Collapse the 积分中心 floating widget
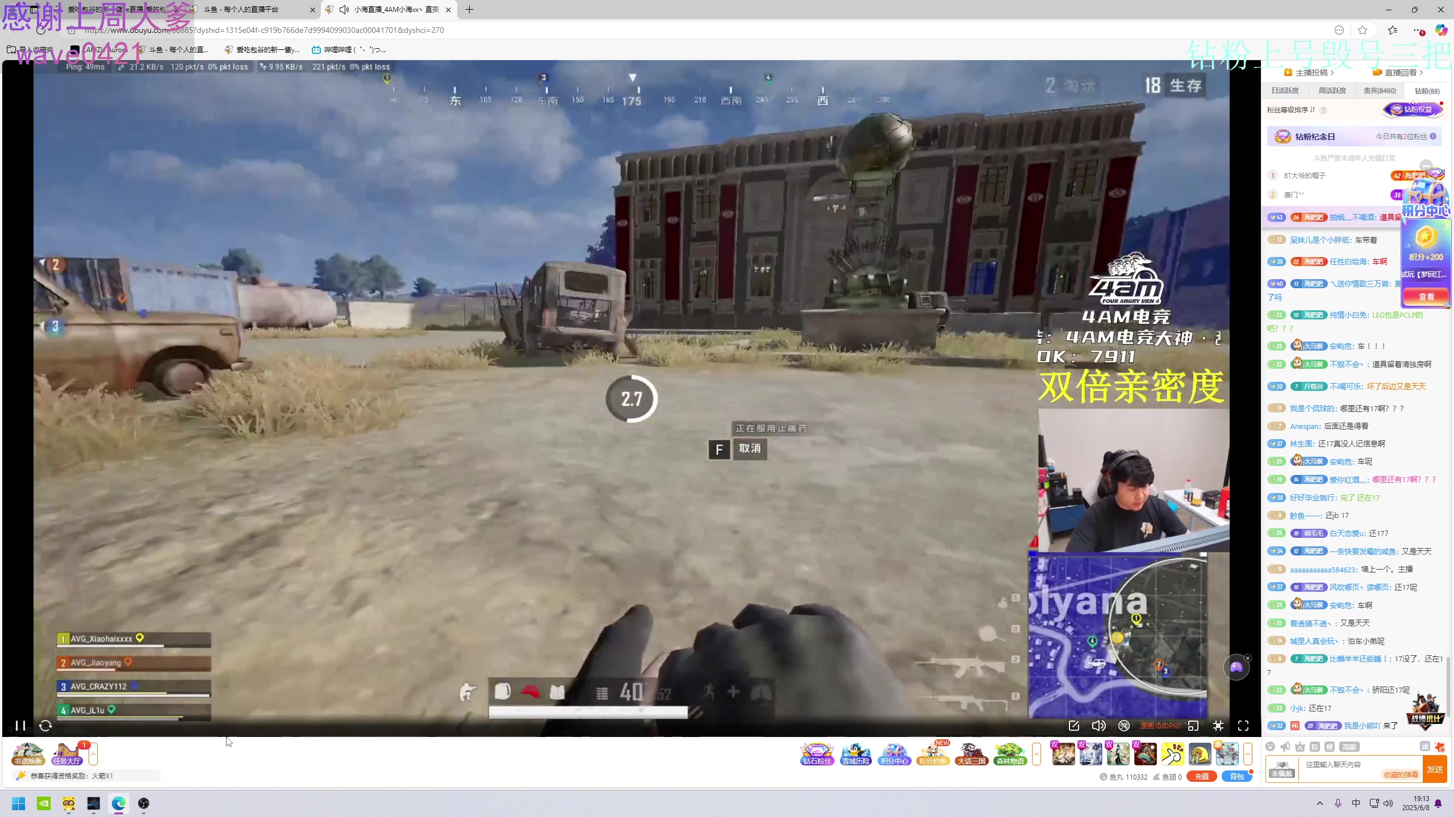This screenshot has width=1454, height=817. coord(1426,166)
